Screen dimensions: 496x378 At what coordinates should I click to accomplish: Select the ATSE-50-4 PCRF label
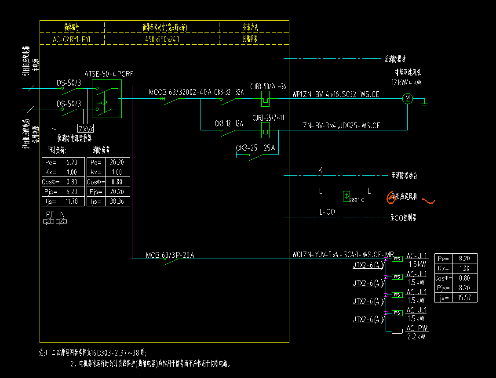coord(109,74)
